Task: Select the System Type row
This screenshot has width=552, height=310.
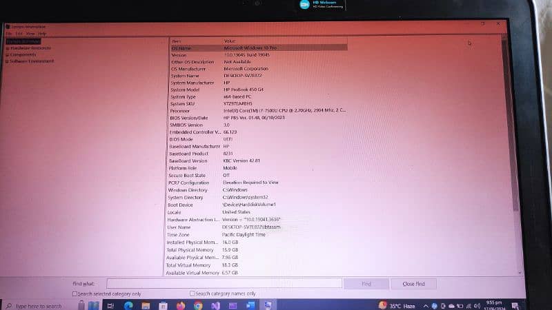Action: pyautogui.click(x=259, y=96)
